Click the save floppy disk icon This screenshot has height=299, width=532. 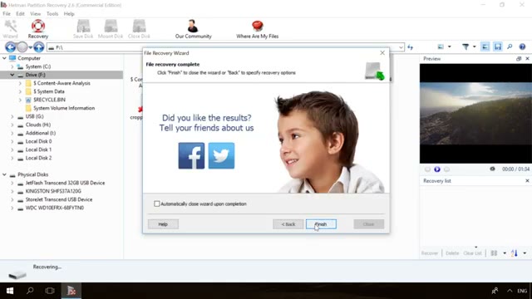click(x=498, y=47)
